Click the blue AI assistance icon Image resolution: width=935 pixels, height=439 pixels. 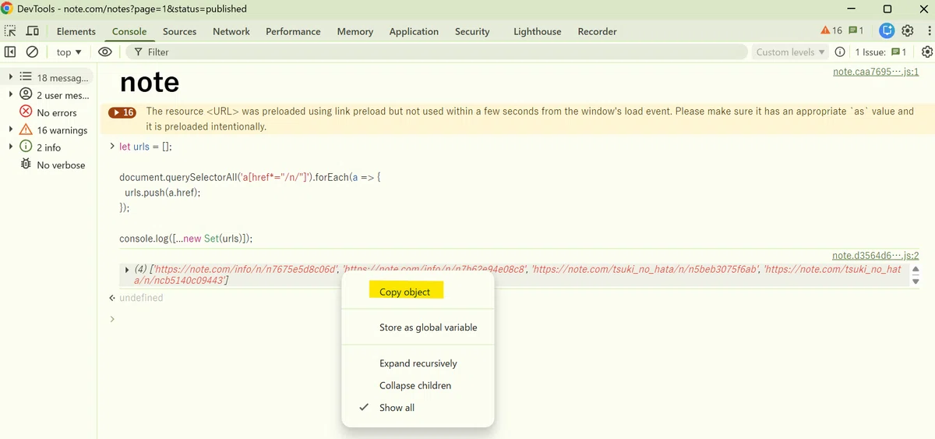[887, 31]
